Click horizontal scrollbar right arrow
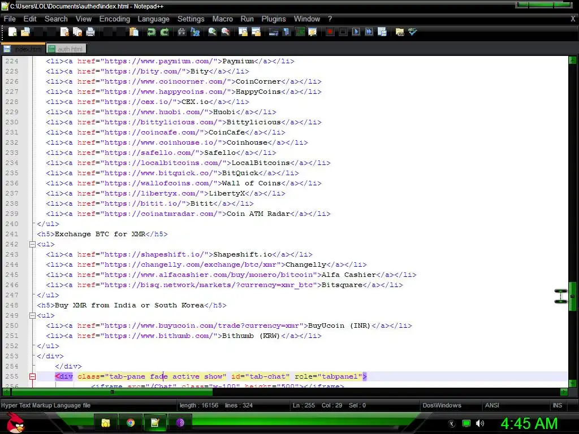 point(564,392)
